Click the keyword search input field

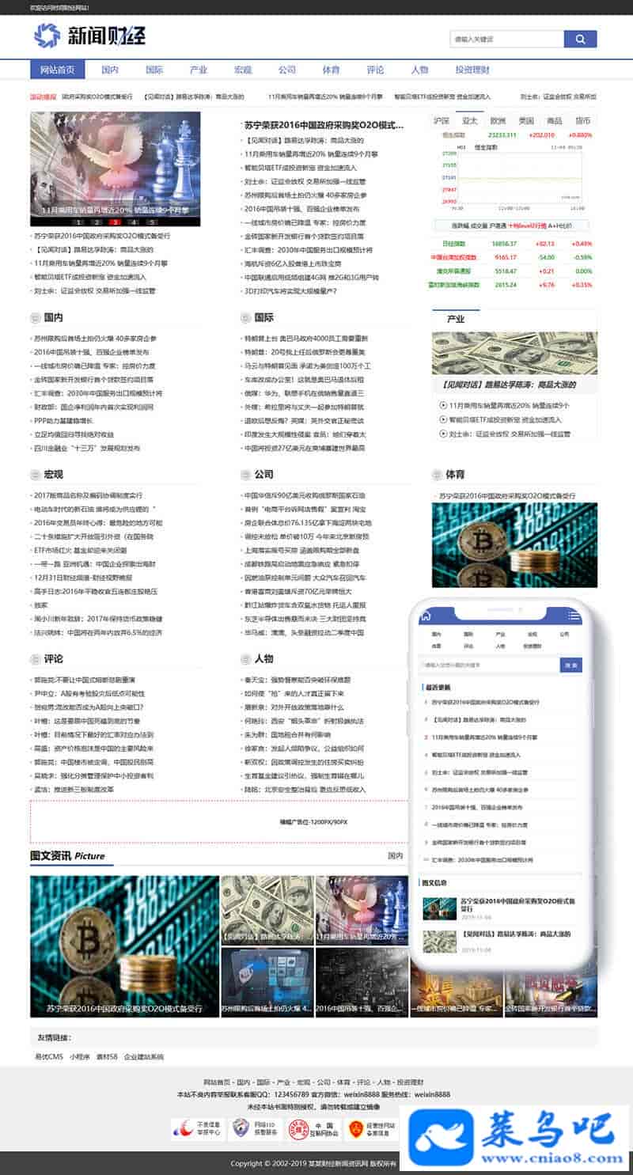tap(506, 39)
